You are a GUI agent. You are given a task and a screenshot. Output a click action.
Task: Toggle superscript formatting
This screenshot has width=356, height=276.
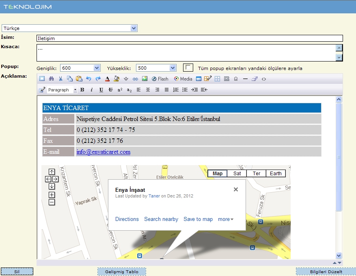coord(120,90)
